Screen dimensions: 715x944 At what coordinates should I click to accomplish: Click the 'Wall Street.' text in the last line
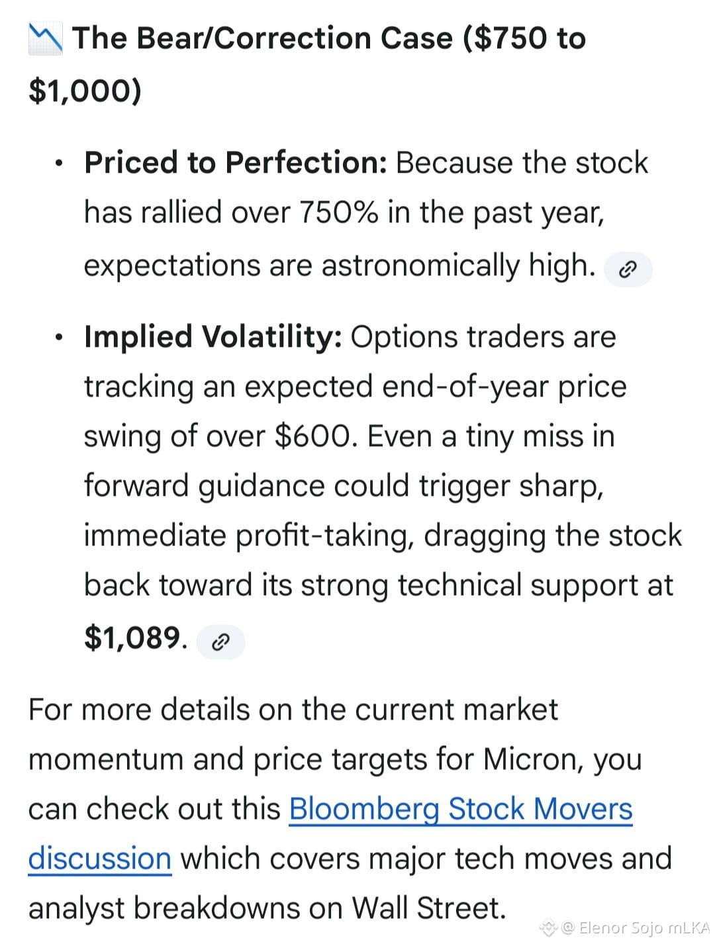point(429,908)
